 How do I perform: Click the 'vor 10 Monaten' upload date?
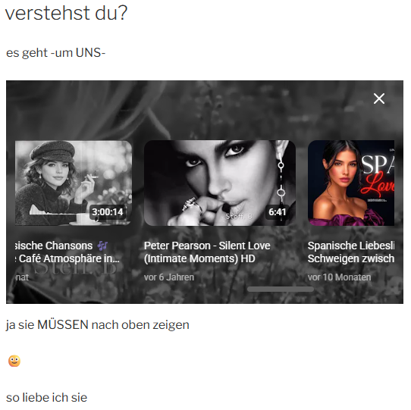pyautogui.click(x=339, y=277)
